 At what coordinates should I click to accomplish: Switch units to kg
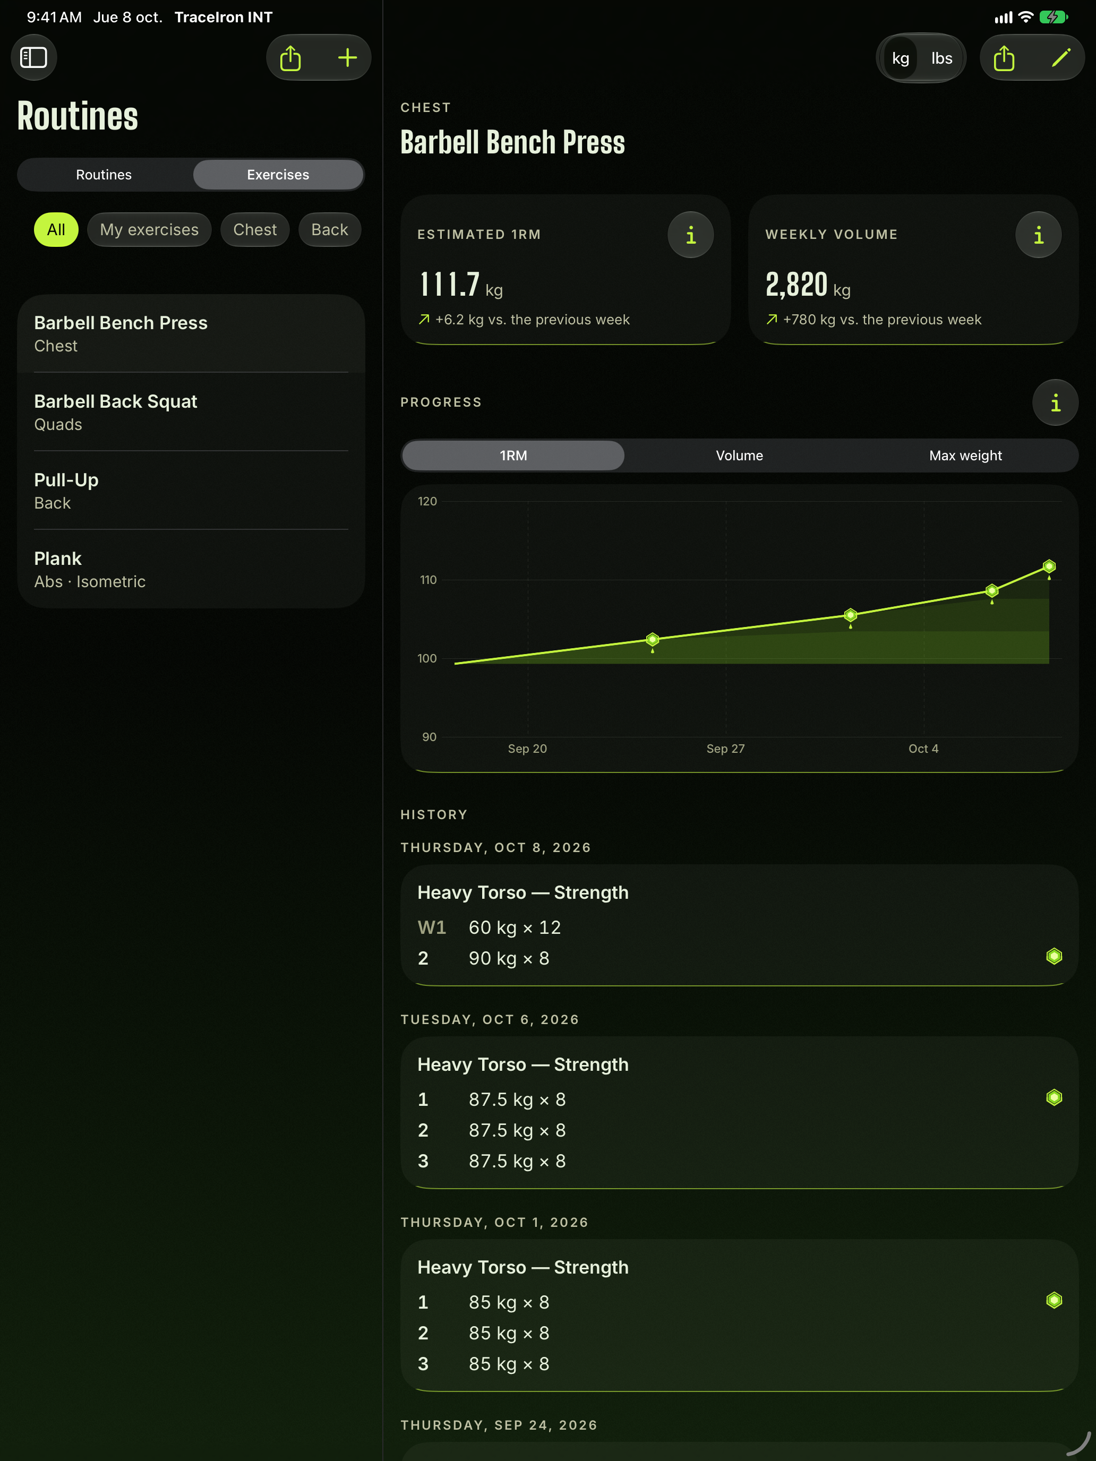901,58
